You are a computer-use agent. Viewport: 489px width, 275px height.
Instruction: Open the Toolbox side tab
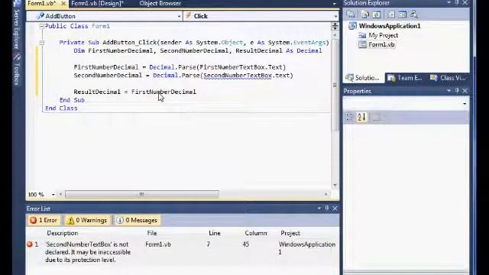[17, 70]
